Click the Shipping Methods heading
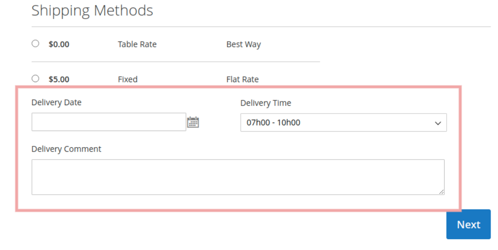This screenshot has height=250, width=498. 92,10
